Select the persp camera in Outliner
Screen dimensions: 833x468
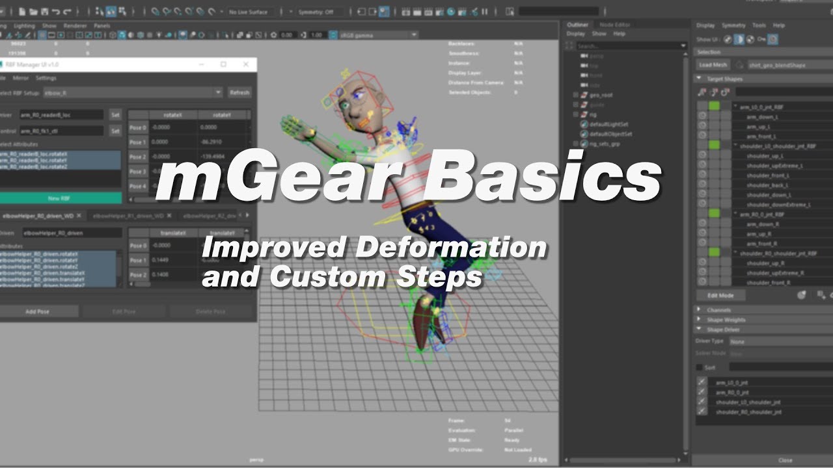[x=596, y=56]
